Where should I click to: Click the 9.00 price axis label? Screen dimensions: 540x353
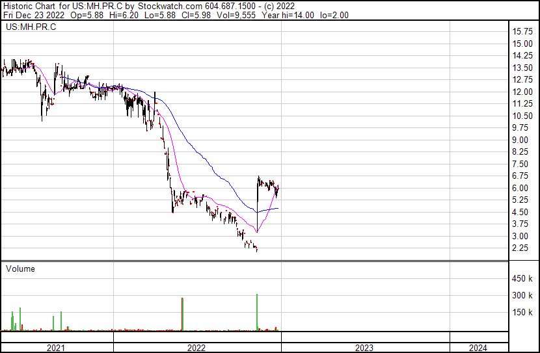(520, 140)
